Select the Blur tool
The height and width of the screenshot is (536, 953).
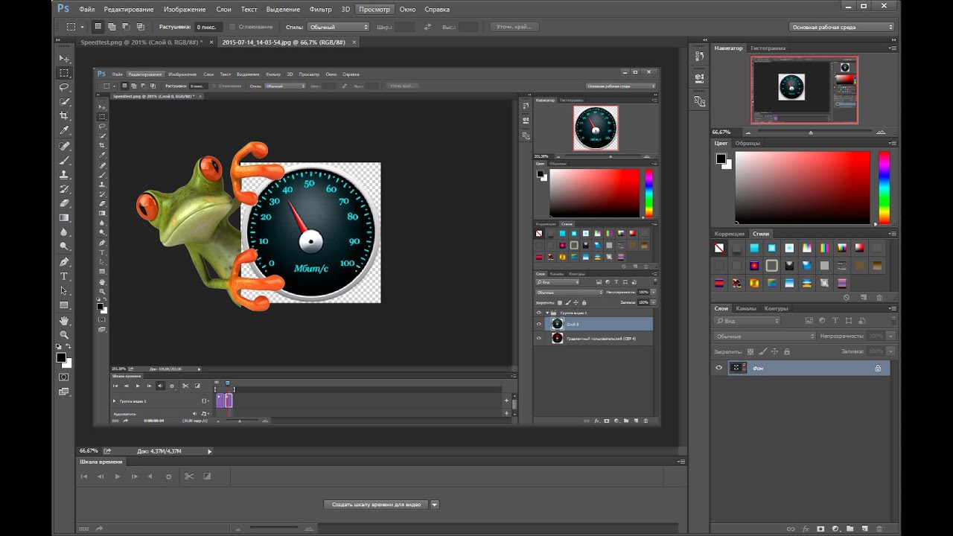pos(64,232)
